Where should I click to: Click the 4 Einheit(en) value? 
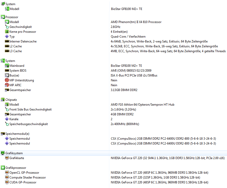(119, 32)
